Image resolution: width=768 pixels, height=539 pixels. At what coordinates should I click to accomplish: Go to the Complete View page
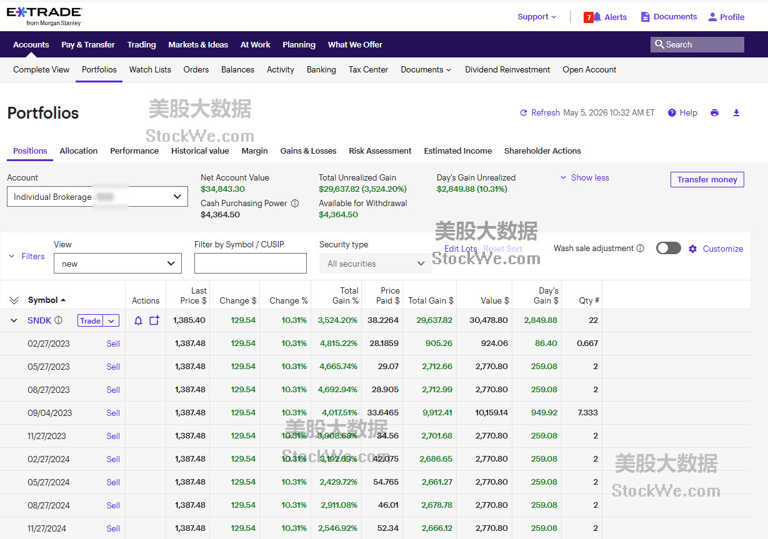pyautogui.click(x=41, y=70)
